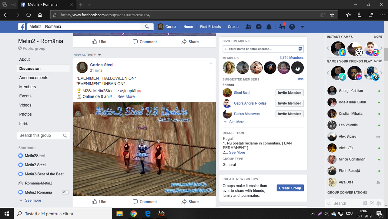Open account settings dropdown arrow

click(x=302, y=27)
